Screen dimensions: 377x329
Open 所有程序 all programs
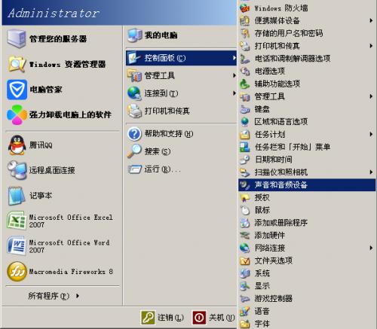[54, 296]
